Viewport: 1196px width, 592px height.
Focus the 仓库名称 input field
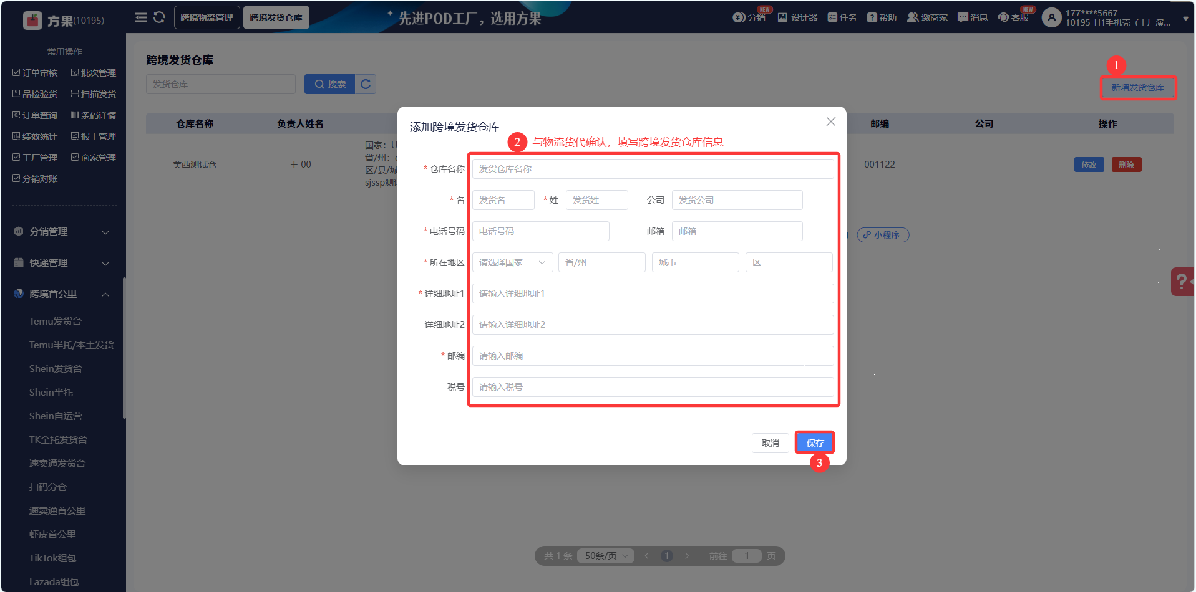(653, 169)
